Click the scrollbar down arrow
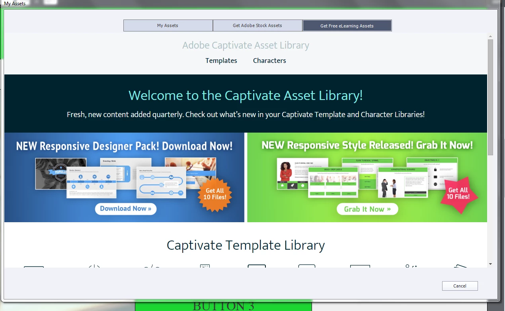This screenshot has height=311, width=505. coord(490,264)
